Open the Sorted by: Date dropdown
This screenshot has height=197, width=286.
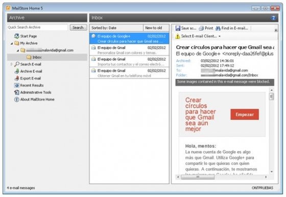(x=116, y=28)
